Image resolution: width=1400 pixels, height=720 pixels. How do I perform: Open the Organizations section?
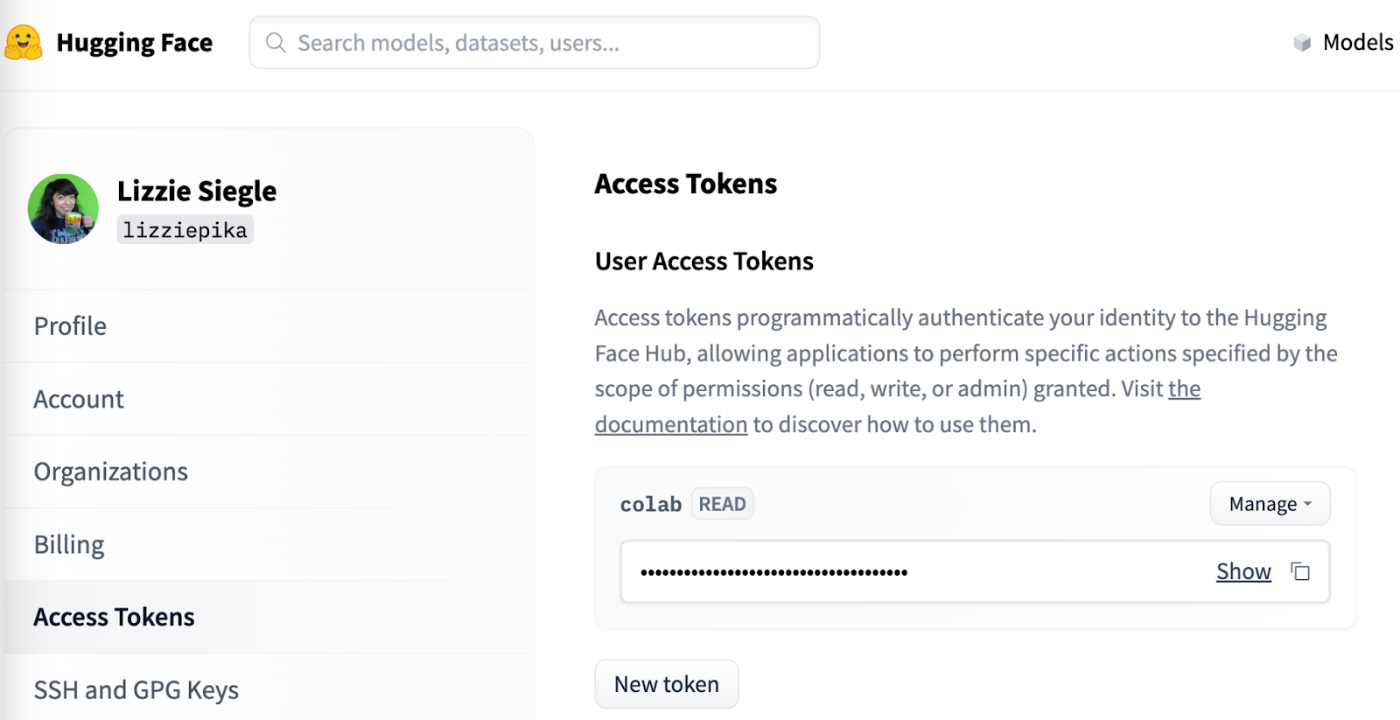coord(269,472)
